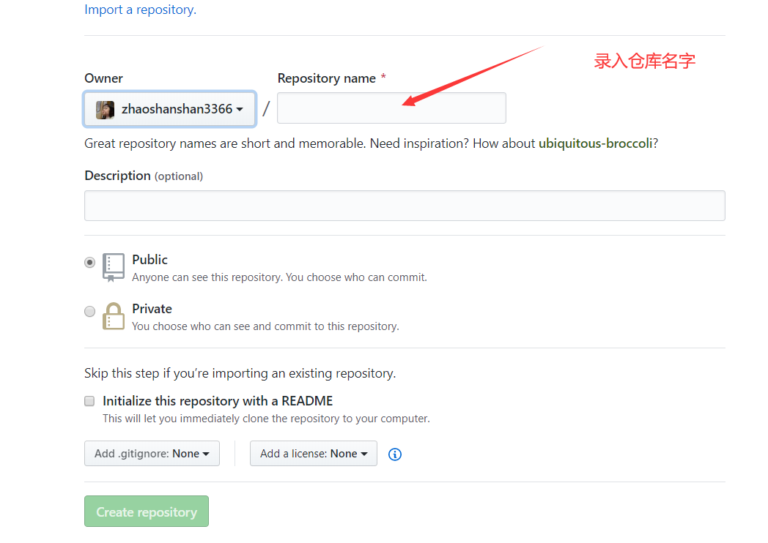Enable Initialize this repository with a README
The width and height of the screenshot is (768, 543).
pos(89,401)
